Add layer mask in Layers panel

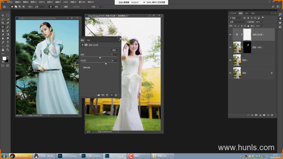[x=256, y=115]
